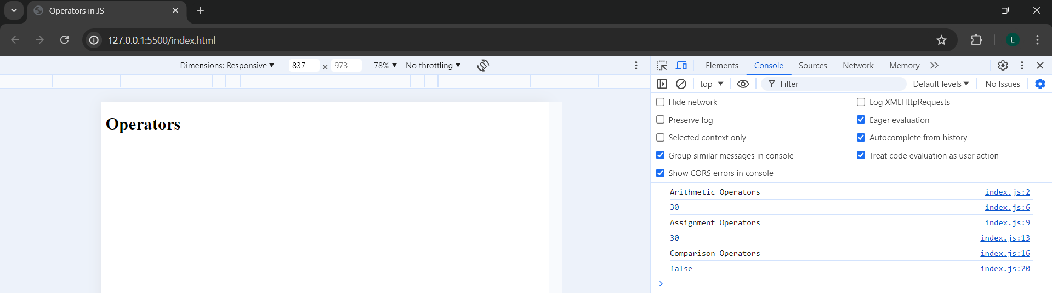Image resolution: width=1052 pixels, height=293 pixels.
Task: Show the console sidebar panel icon
Action: [x=662, y=84]
